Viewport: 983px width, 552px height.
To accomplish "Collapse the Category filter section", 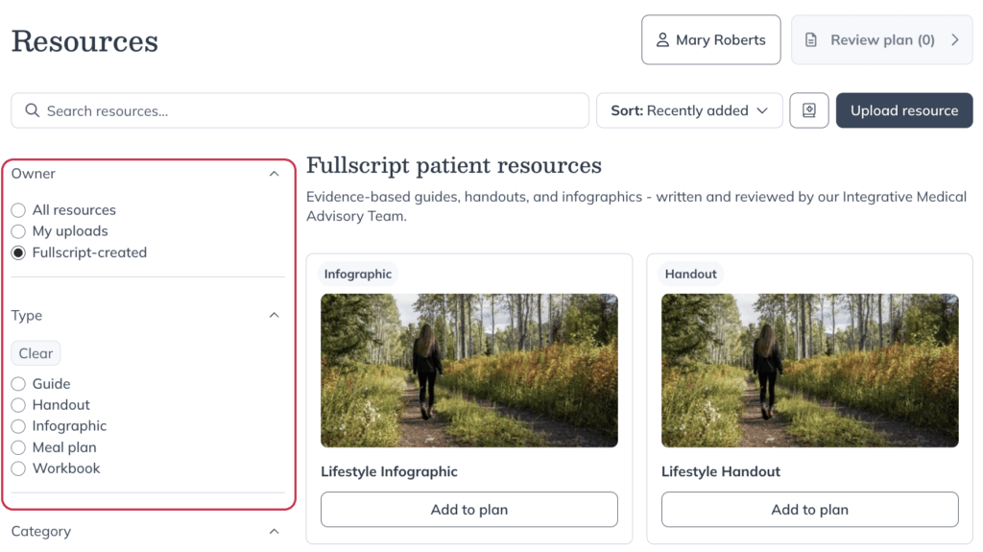I will 274,531.
